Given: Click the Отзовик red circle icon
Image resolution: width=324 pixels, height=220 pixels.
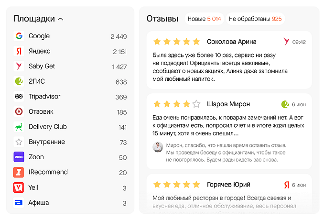Looking at the screenshot, I should (x=19, y=112).
